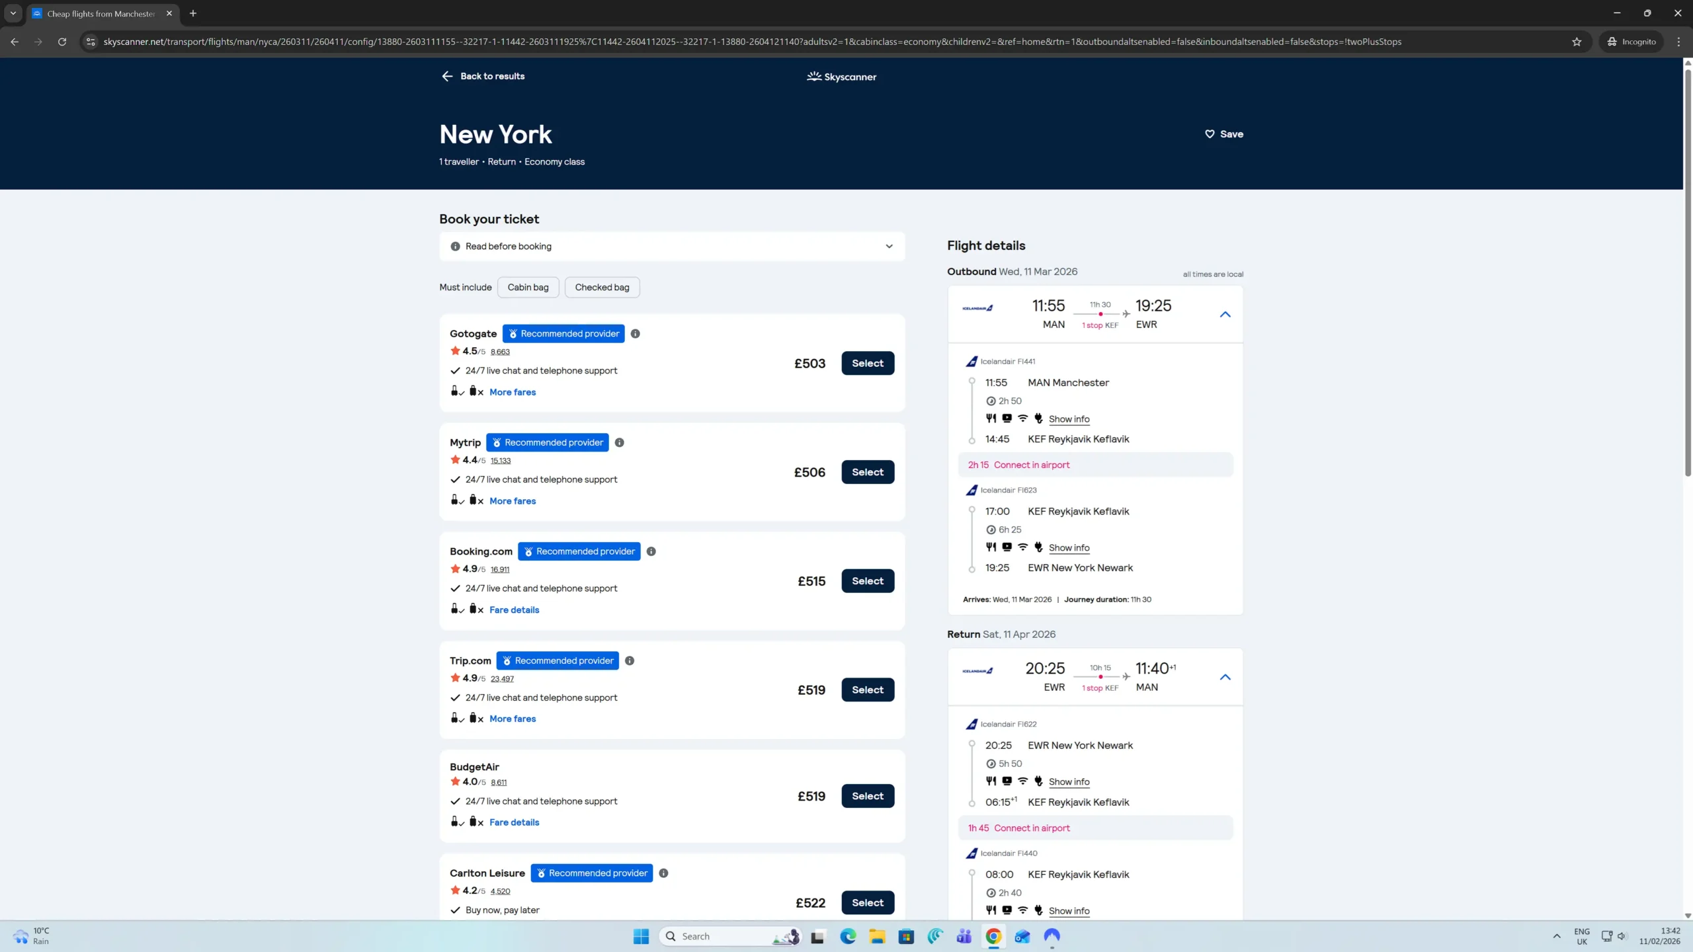Toggle the Checked bag filter chip

pos(602,288)
